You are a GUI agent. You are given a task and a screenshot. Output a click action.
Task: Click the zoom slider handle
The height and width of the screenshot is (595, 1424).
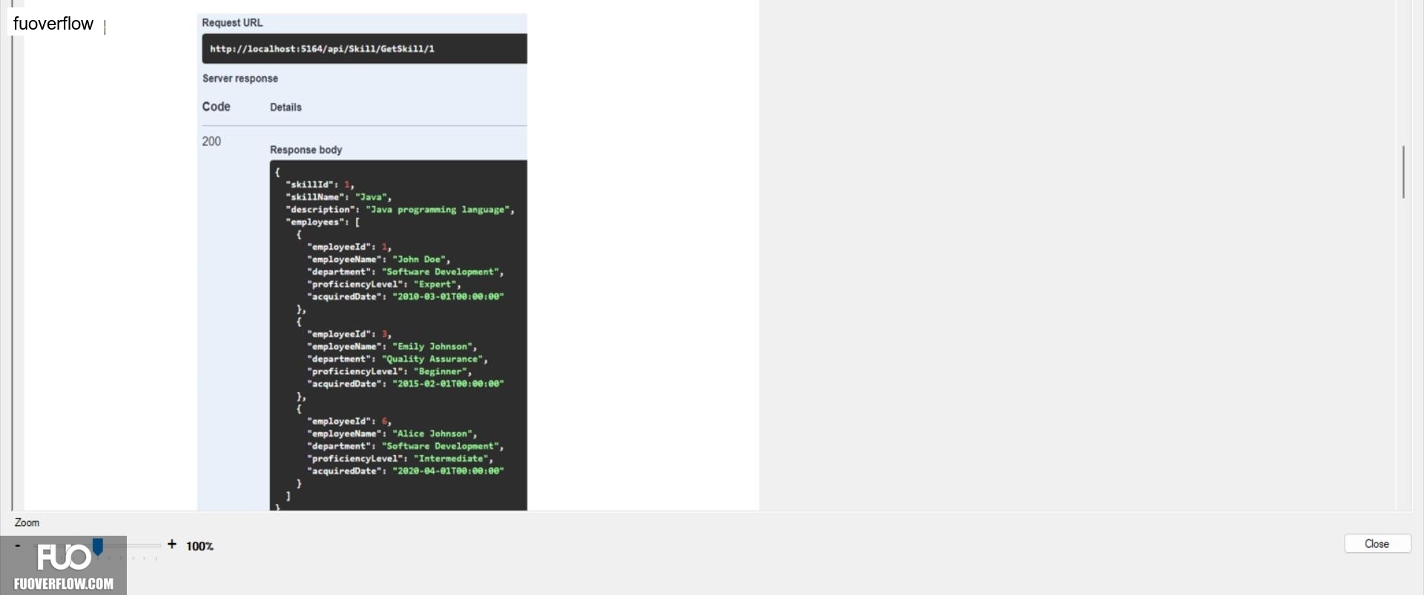pos(97,547)
